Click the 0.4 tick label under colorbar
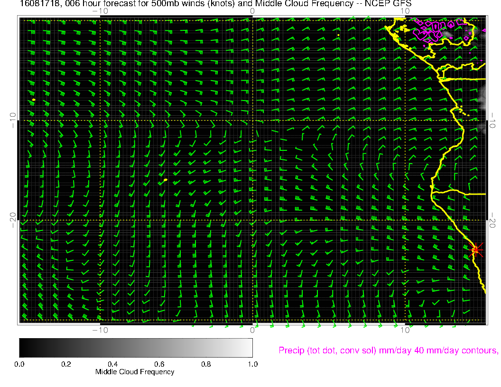 [112, 364]
